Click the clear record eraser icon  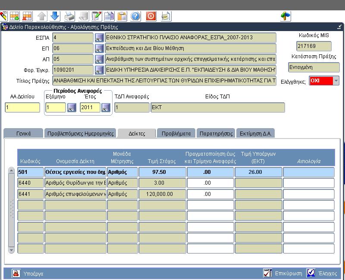[x=3, y=16]
